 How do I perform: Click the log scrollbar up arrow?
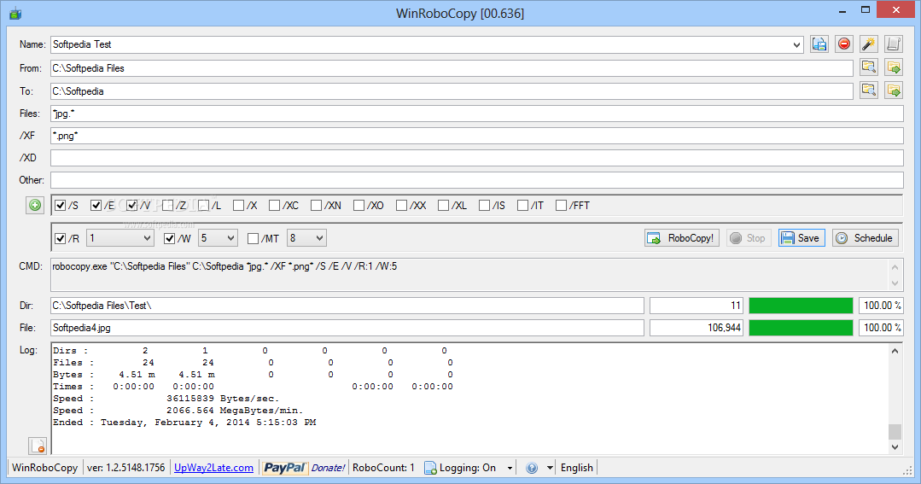click(x=895, y=351)
